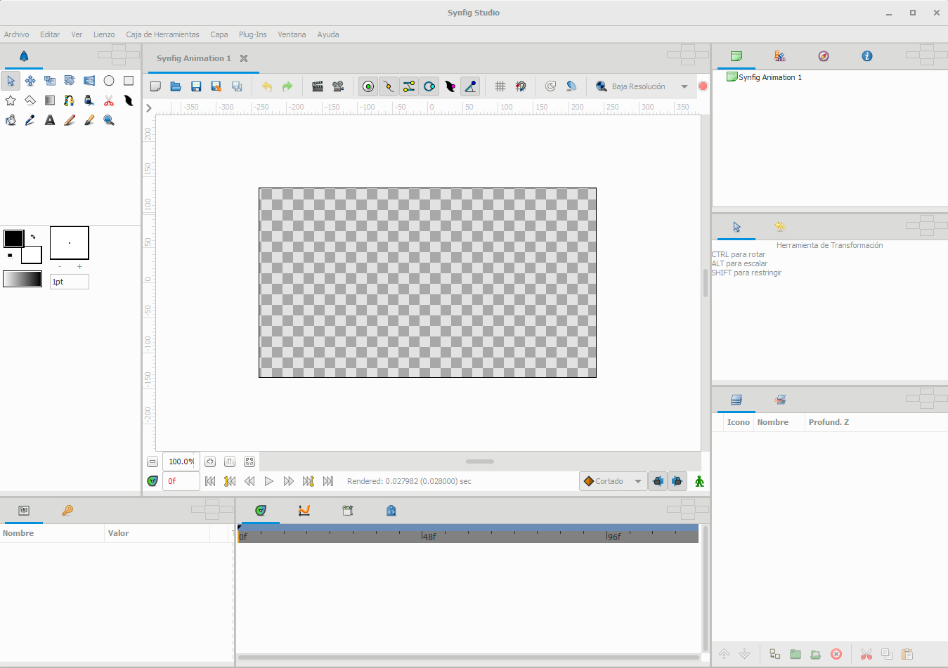The height and width of the screenshot is (668, 948).
Task: Save the file with floppy icon
Action: coord(196,86)
